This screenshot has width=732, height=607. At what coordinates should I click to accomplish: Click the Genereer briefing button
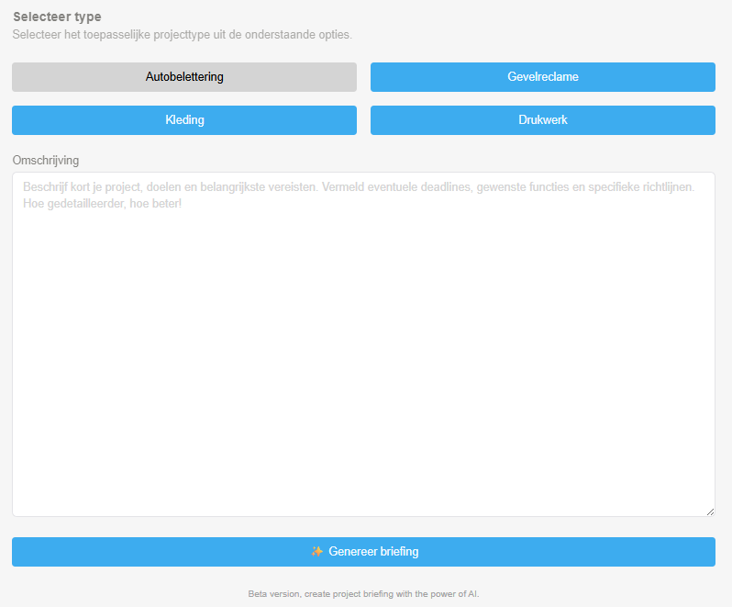[x=363, y=552]
